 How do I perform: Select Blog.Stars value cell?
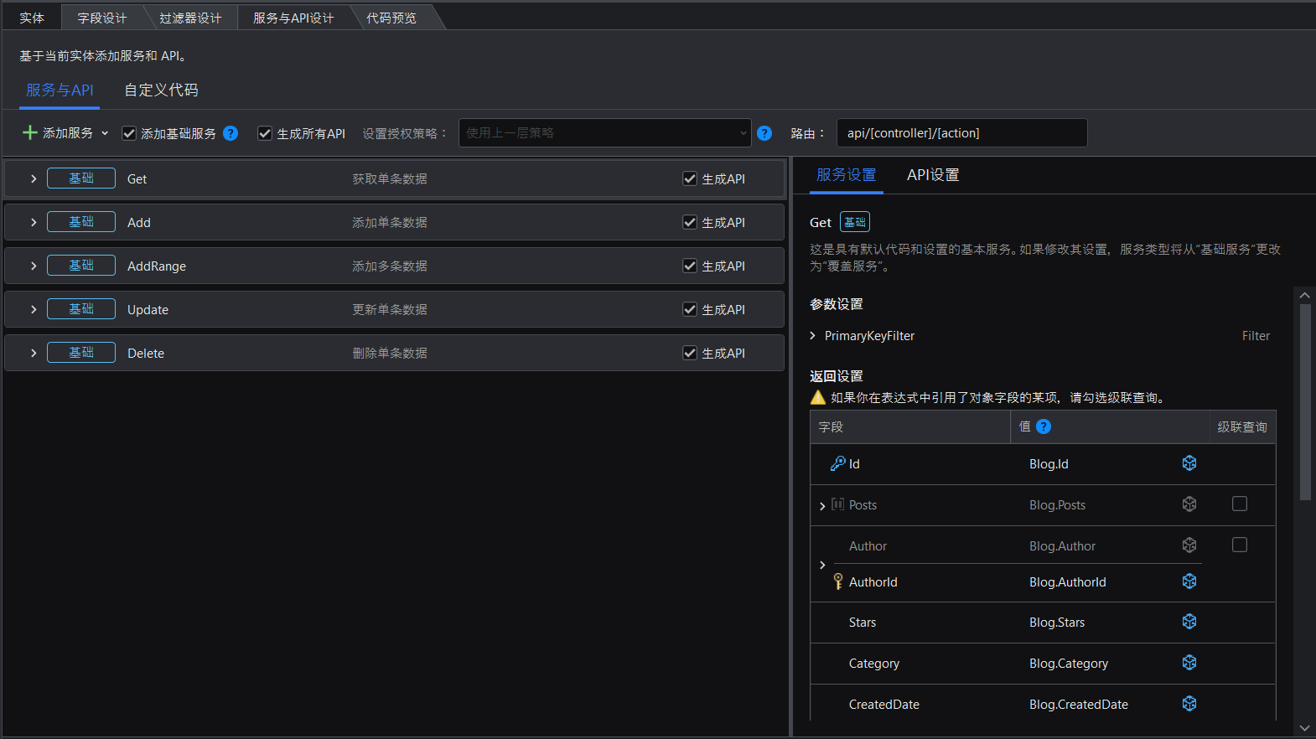1057,622
